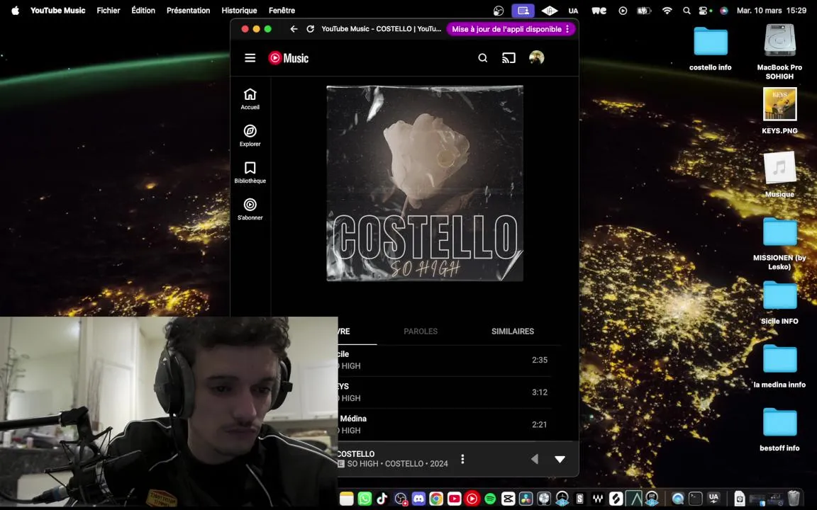Open the Wi-Fi status menu

(x=667, y=11)
